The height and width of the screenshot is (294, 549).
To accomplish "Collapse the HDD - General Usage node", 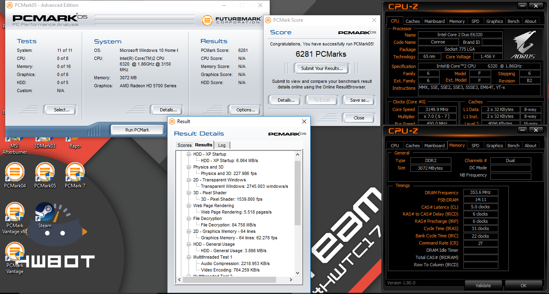I will click(x=189, y=244).
